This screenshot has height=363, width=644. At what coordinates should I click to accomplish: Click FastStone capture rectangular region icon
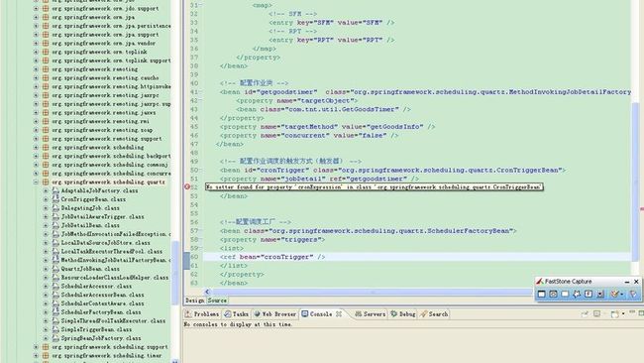pos(565,294)
